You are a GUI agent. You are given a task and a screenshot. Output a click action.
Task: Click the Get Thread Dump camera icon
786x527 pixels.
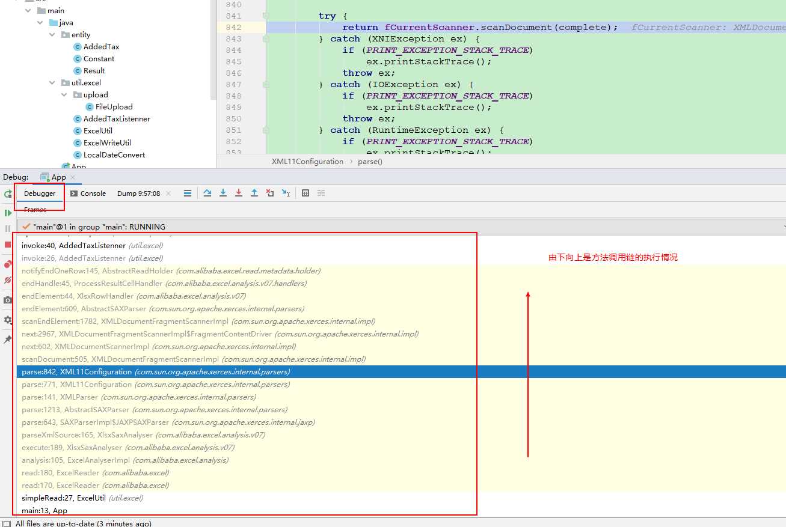tap(8, 300)
